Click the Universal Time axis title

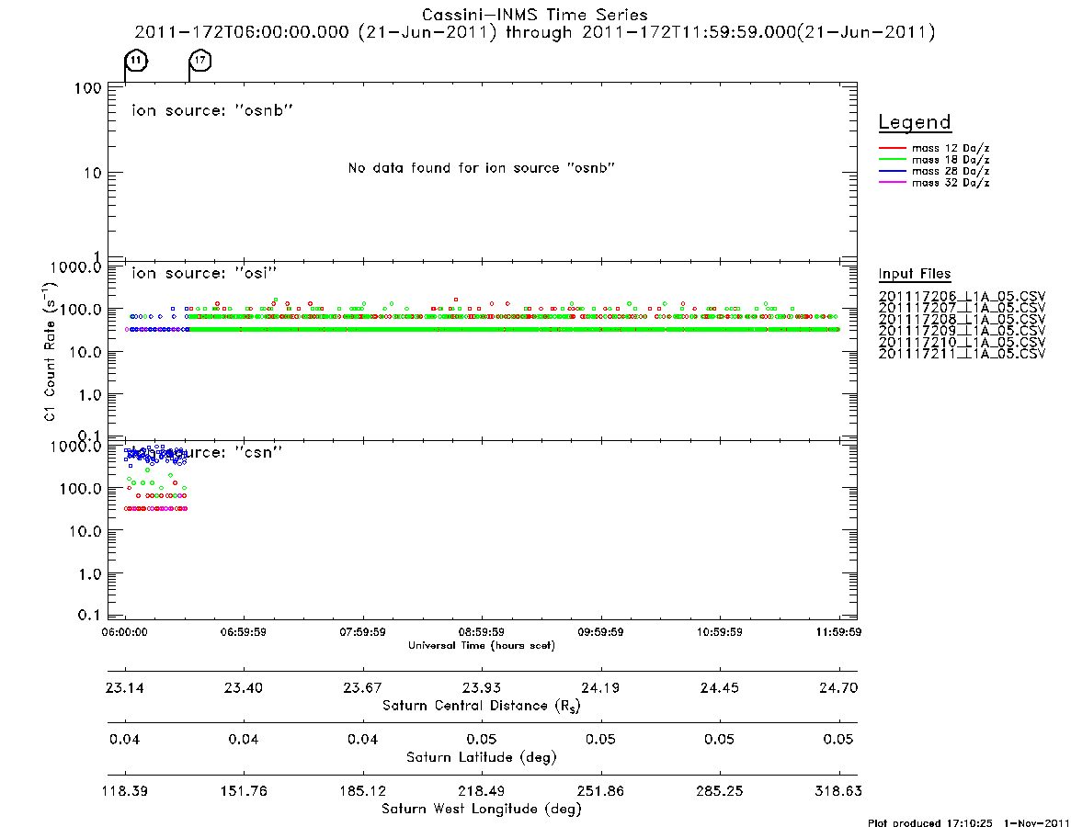(482, 645)
